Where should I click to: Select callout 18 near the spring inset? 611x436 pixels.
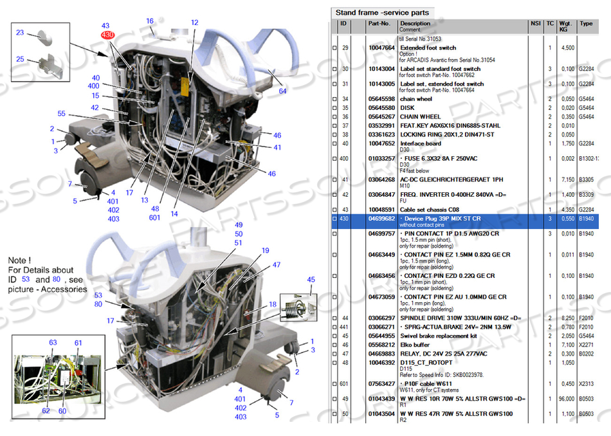[x=272, y=304]
